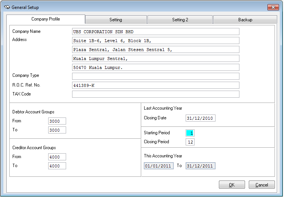Edit the first address line Suite 1B-6
This screenshot has height=201, width=285.
pyautogui.click(x=156, y=40)
